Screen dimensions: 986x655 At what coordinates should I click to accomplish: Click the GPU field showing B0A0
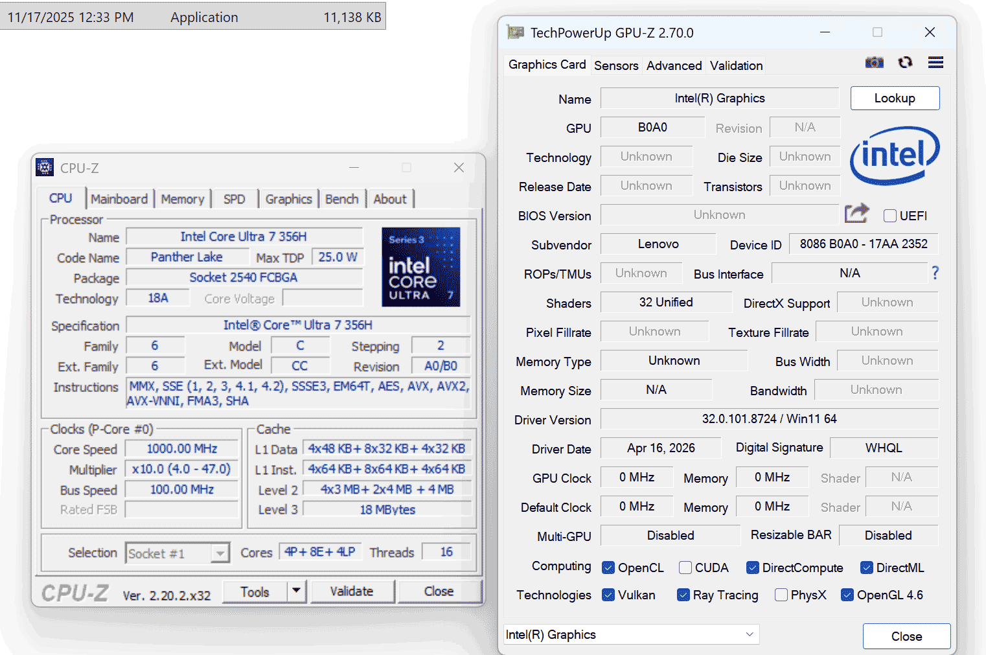[x=652, y=127]
